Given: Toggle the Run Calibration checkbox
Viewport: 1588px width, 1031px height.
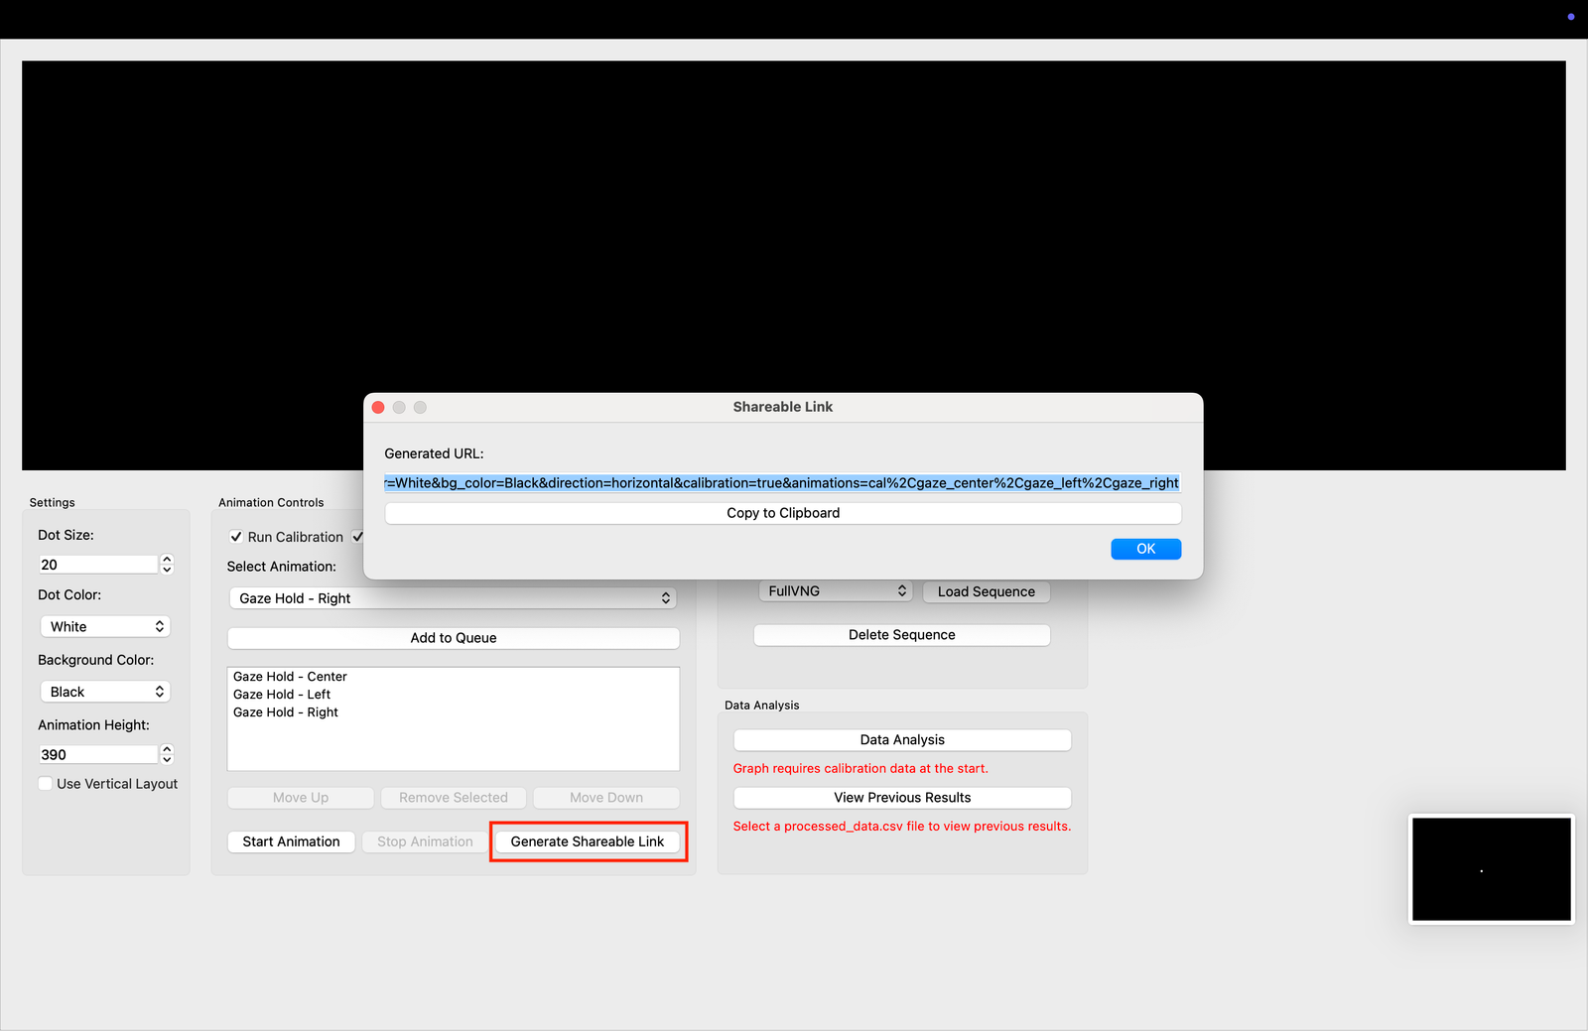Looking at the screenshot, I should pos(236,537).
